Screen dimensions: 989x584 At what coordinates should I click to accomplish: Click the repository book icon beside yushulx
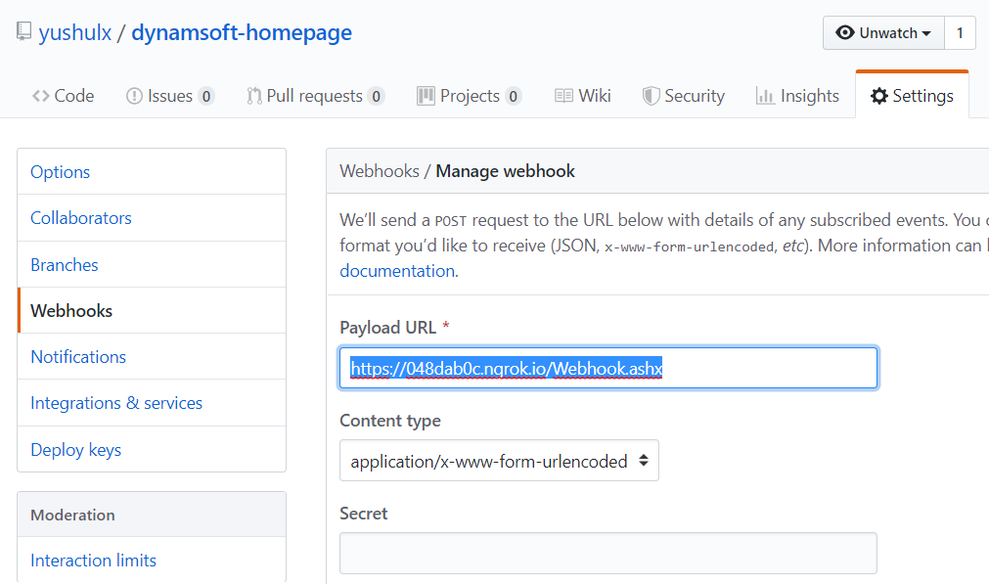click(x=23, y=32)
